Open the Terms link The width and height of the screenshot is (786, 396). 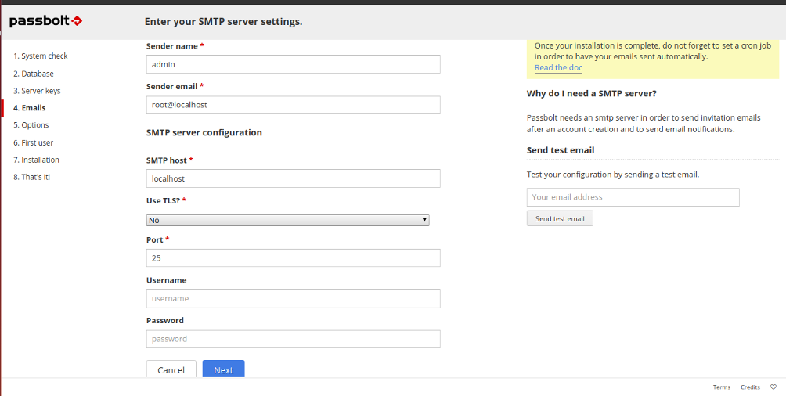tap(721, 387)
